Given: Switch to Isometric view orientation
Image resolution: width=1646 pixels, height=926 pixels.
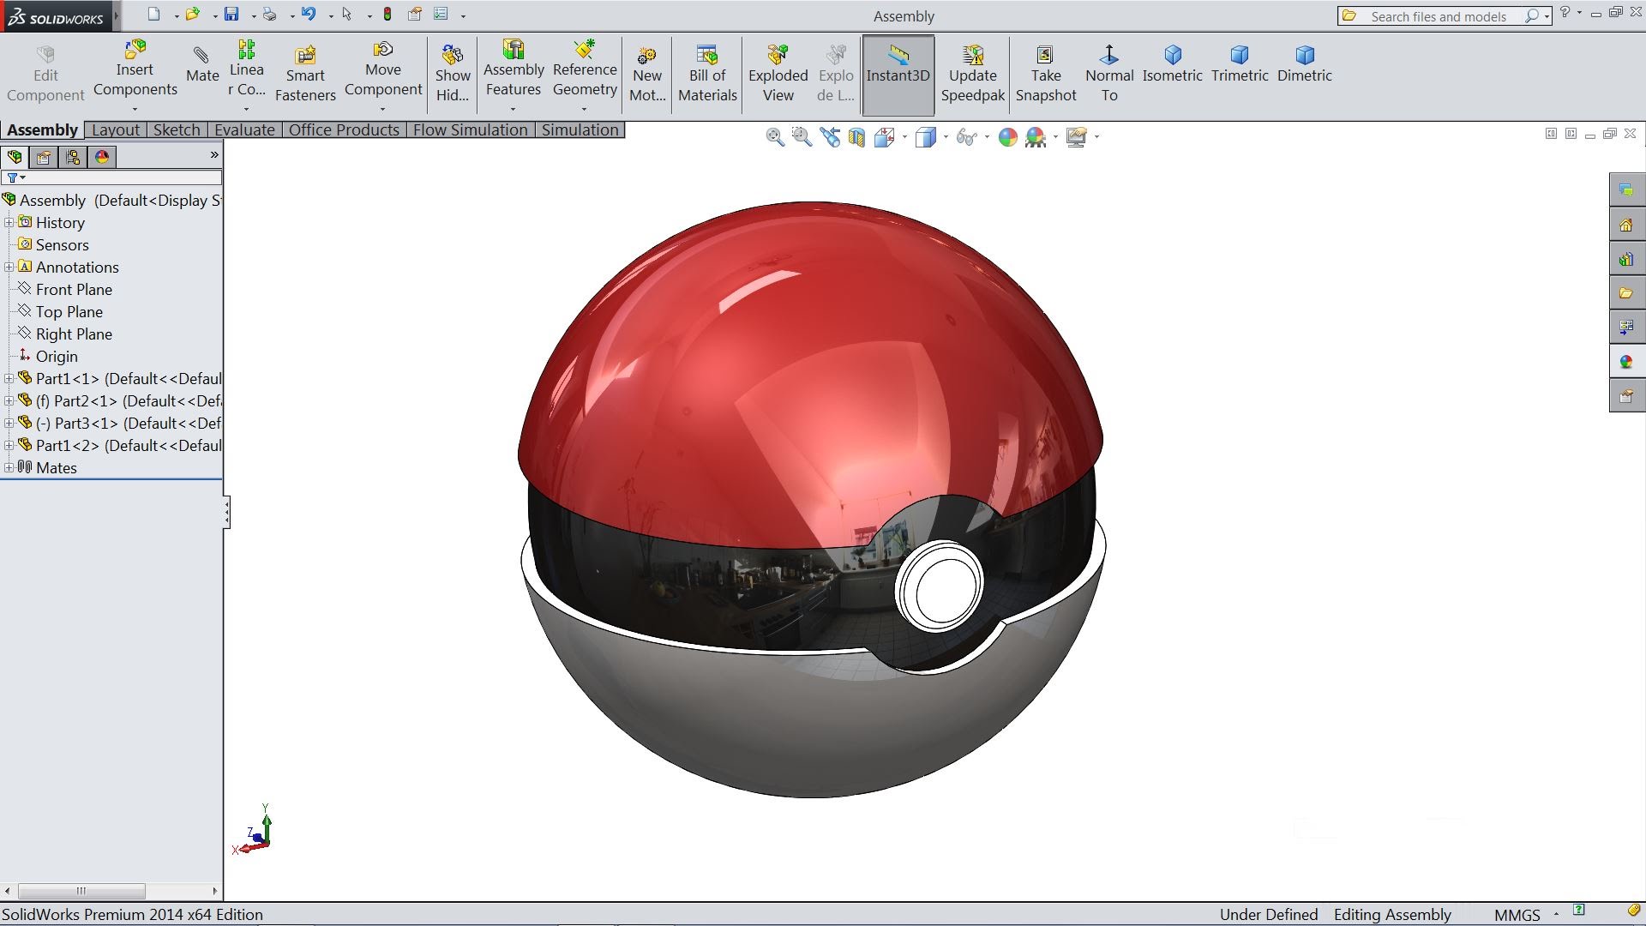Looking at the screenshot, I should coord(1172,72).
